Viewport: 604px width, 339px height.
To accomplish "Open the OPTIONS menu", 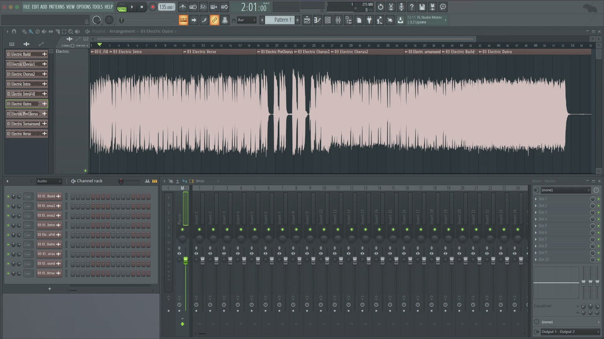I will click(84, 7).
